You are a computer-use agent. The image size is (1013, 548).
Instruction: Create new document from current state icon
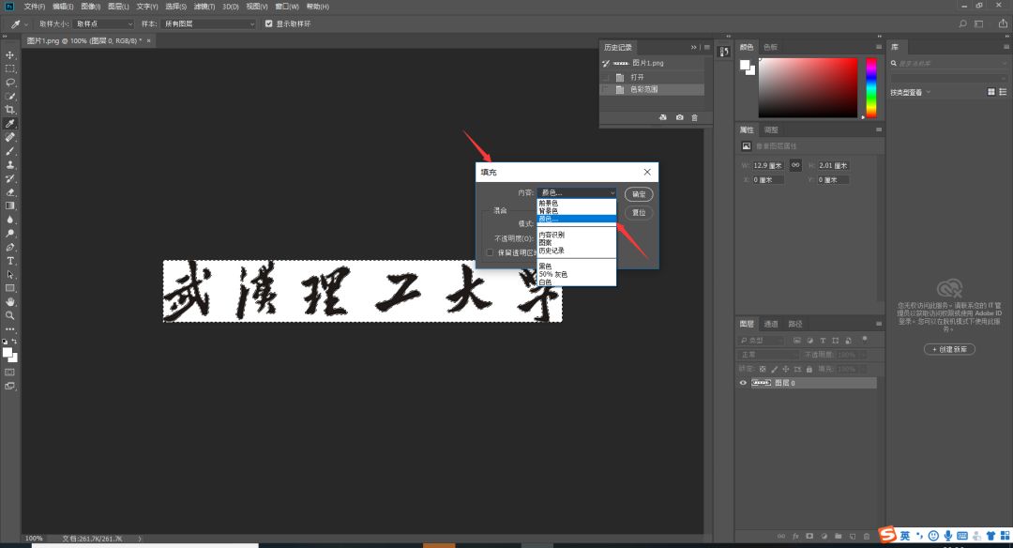click(663, 117)
